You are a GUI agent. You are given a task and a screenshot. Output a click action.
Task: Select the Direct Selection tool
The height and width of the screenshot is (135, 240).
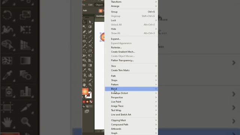click(x=90, y=22)
